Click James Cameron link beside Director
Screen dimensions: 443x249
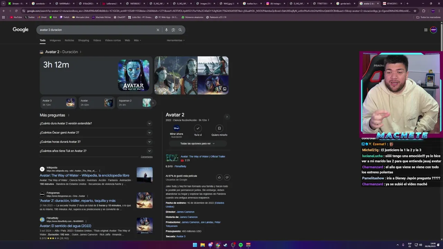pos(186,212)
